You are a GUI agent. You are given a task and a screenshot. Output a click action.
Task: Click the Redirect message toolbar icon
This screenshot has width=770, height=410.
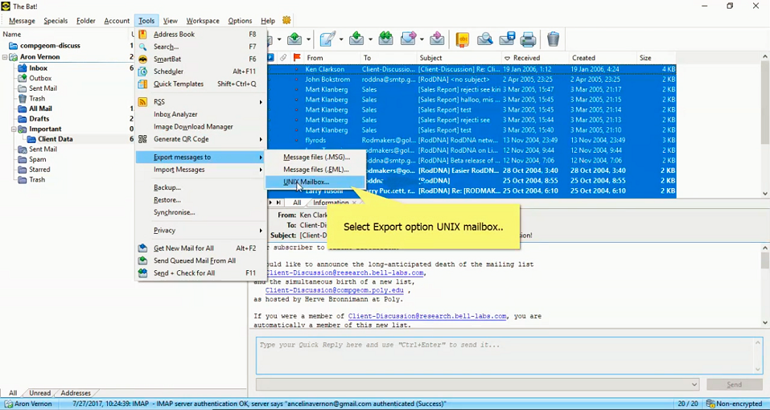[437, 39]
